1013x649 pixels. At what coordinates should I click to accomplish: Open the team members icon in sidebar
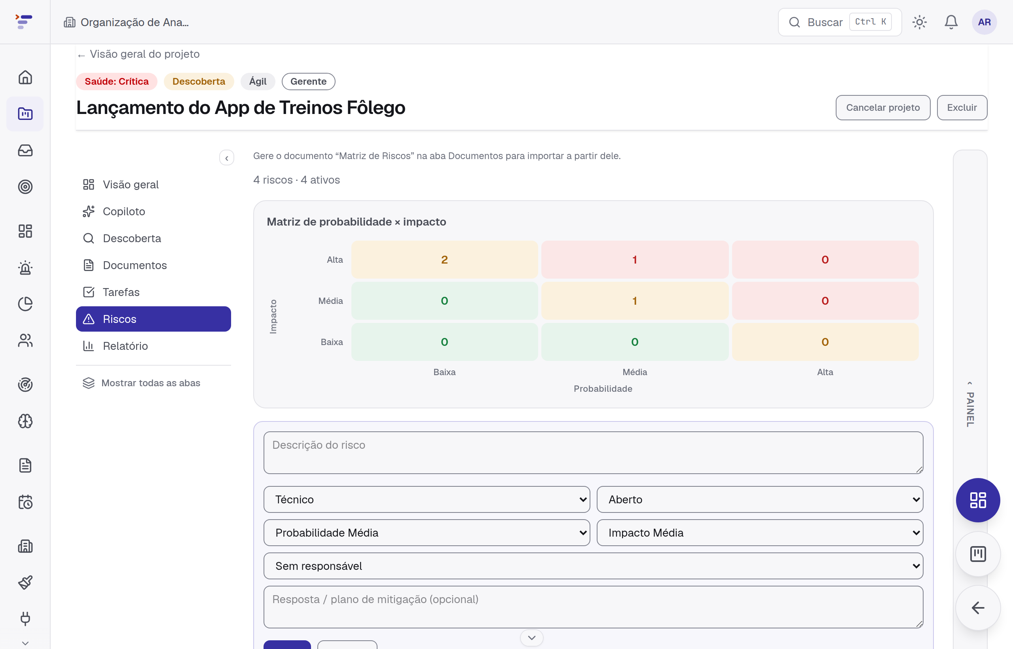[x=25, y=340]
